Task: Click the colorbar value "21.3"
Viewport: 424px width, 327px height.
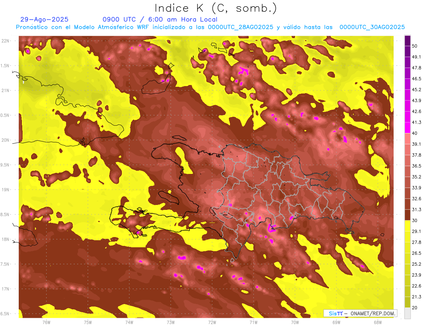Action: click(417, 297)
